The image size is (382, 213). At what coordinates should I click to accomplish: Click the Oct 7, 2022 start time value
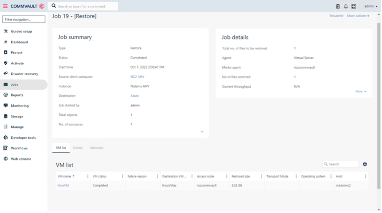pyautogui.click(x=147, y=67)
